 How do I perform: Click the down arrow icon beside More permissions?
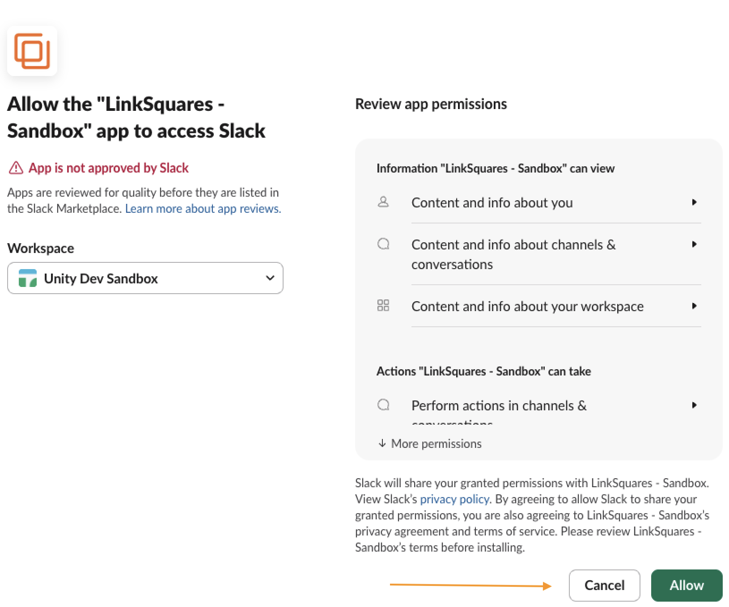[382, 443]
